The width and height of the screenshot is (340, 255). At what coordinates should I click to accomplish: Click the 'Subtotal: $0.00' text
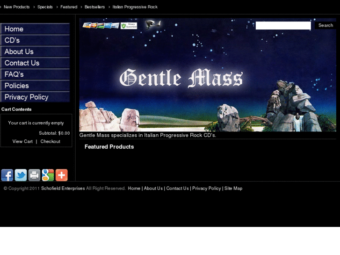click(x=54, y=133)
